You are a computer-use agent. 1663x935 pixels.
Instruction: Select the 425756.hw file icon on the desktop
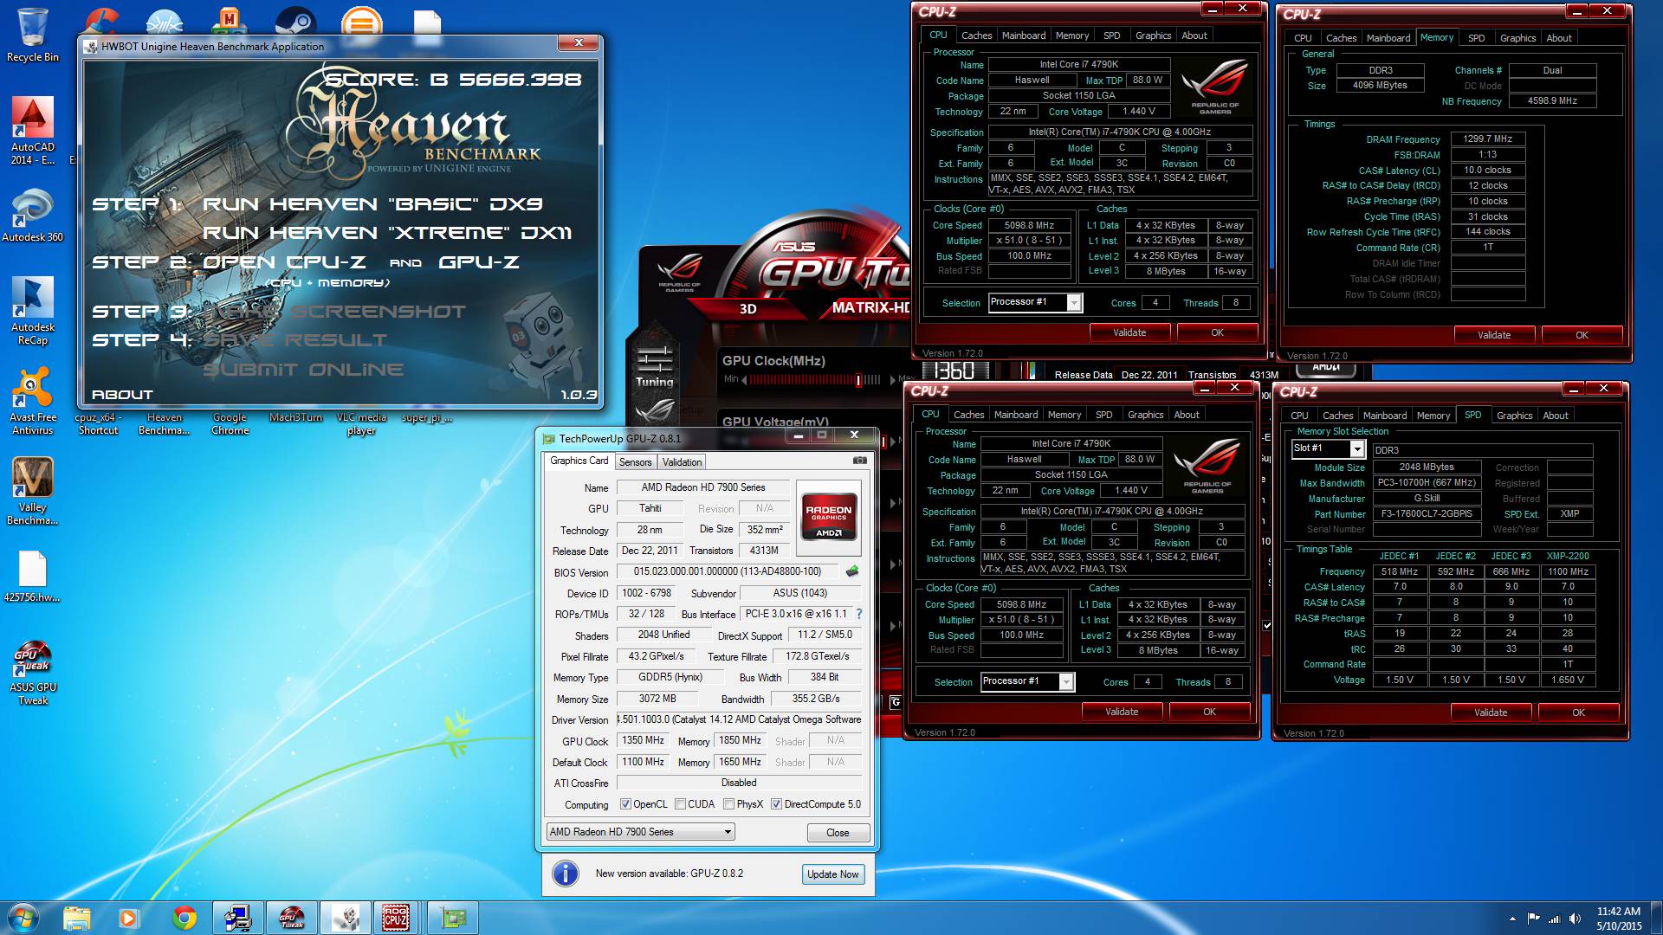(32, 577)
